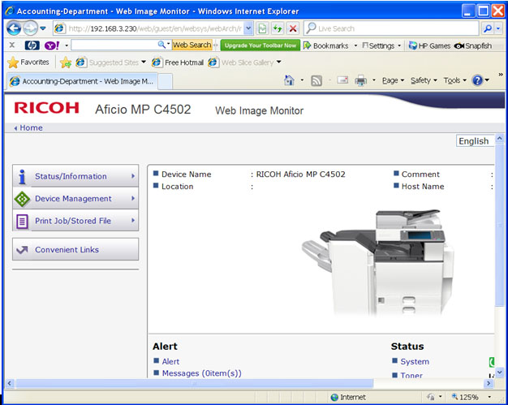The width and height of the screenshot is (508, 405).
Task: Go forward with browser Forward arrow
Action: pyautogui.click(x=31, y=28)
